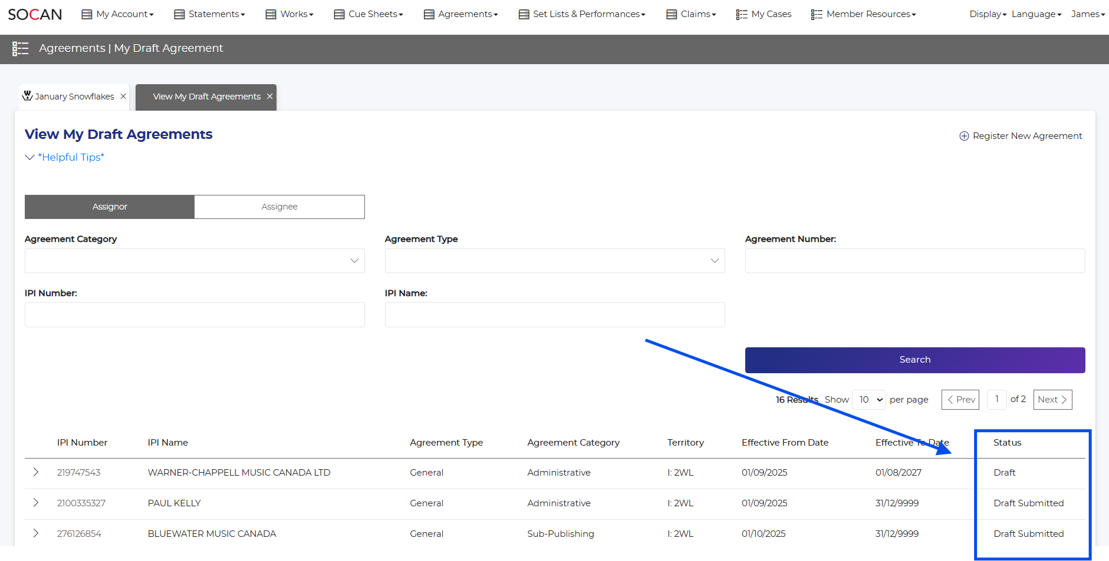1109x561 pixels.
Task: Change the results per page selector
Action: pos(869,400)
